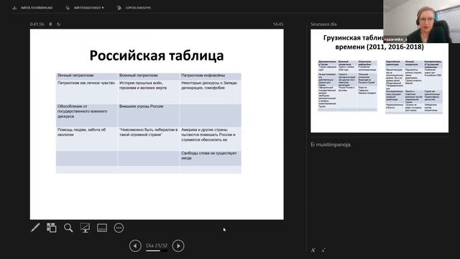The width and height of the screenshot is (460, 259).
Task: Click the Seuraava dia label
Action: click(323, 24)
